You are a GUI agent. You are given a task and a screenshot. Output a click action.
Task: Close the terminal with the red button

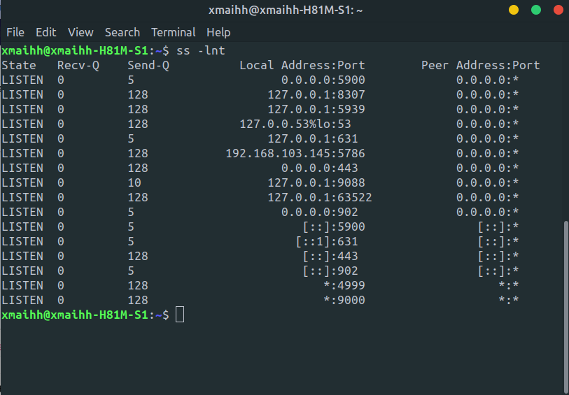(558, 10)
